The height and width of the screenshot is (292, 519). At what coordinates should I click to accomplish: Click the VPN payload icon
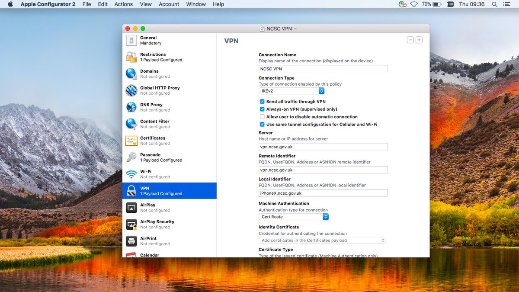131,191
